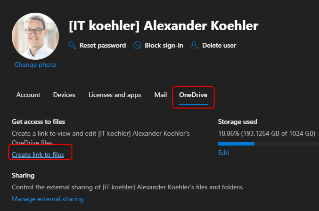
Task: Open the Manage external sharing link
Action: (48, 199)
